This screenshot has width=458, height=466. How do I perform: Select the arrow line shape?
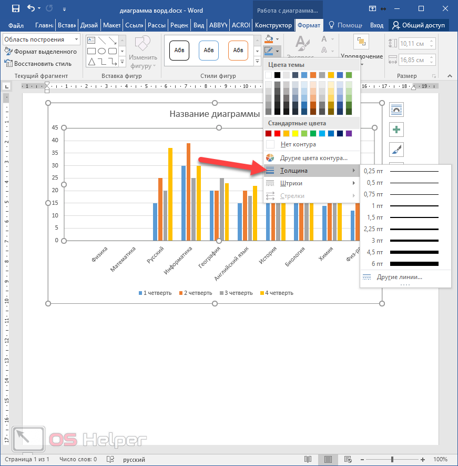point(113,40)
